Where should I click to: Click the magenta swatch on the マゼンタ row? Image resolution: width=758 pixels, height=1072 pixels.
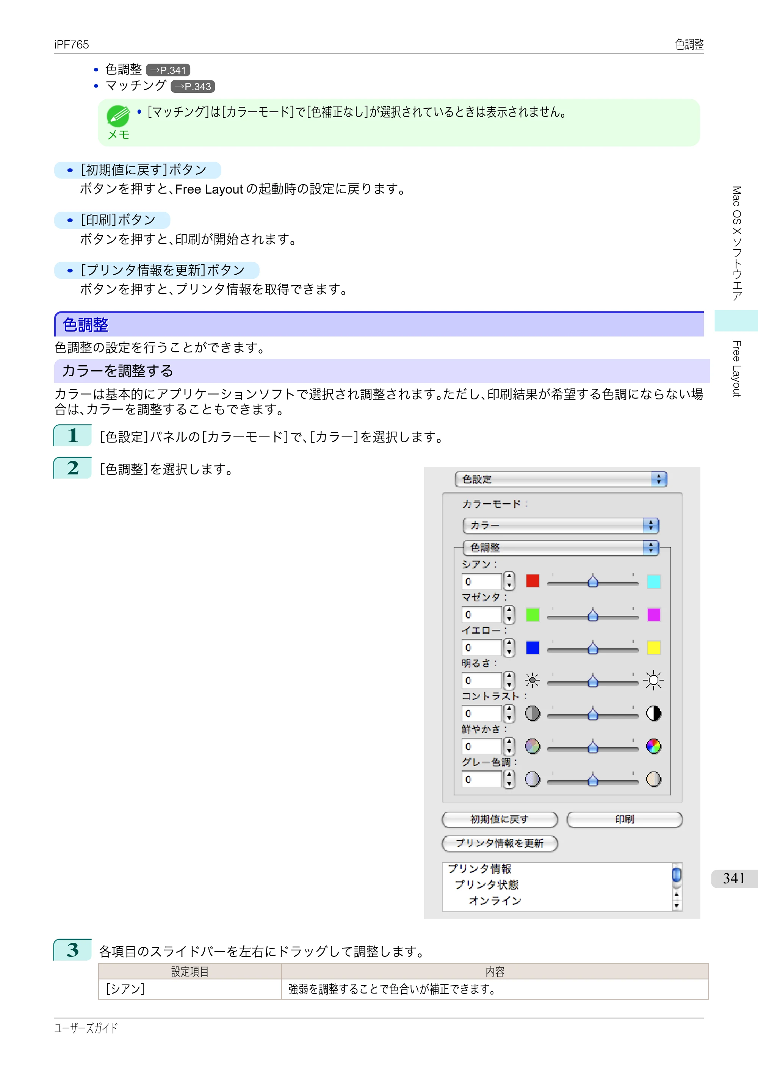[x=654, y=615]
